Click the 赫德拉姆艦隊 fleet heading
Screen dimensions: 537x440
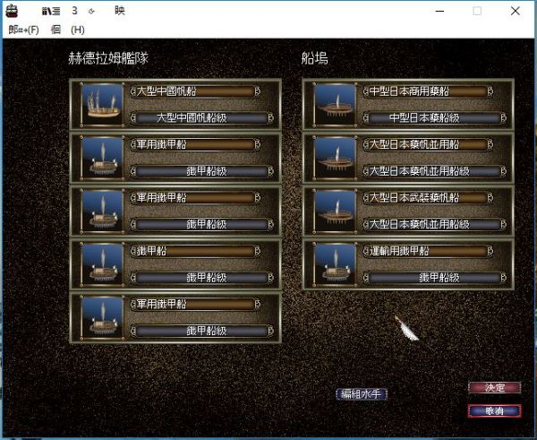tap(108, 58)
